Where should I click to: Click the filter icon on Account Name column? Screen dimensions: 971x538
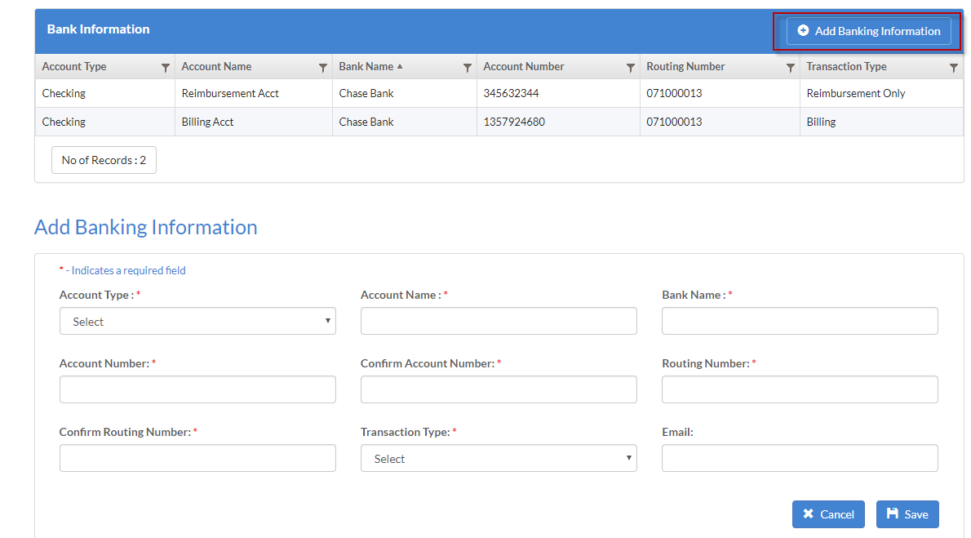click(x=321, y=66)
